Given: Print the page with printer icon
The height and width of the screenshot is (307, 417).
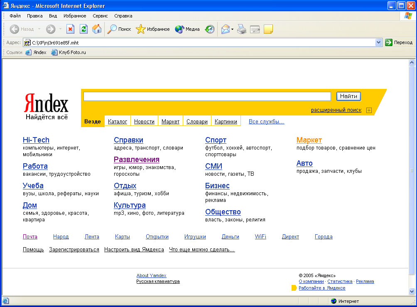Looking at the screenshot, I should tap(242, 29).
